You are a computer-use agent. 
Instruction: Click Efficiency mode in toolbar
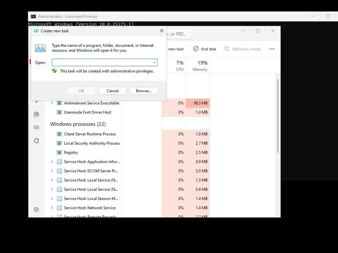click(x=243, y=49)
